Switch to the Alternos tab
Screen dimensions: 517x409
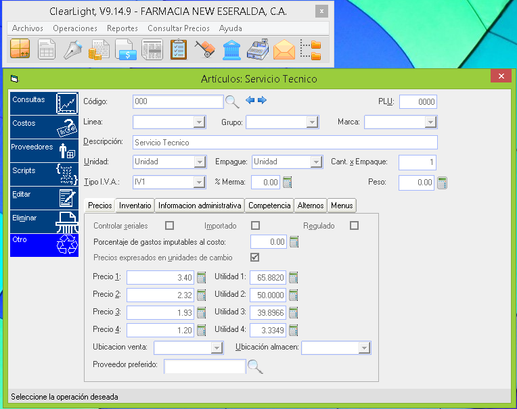pos(311,206)
